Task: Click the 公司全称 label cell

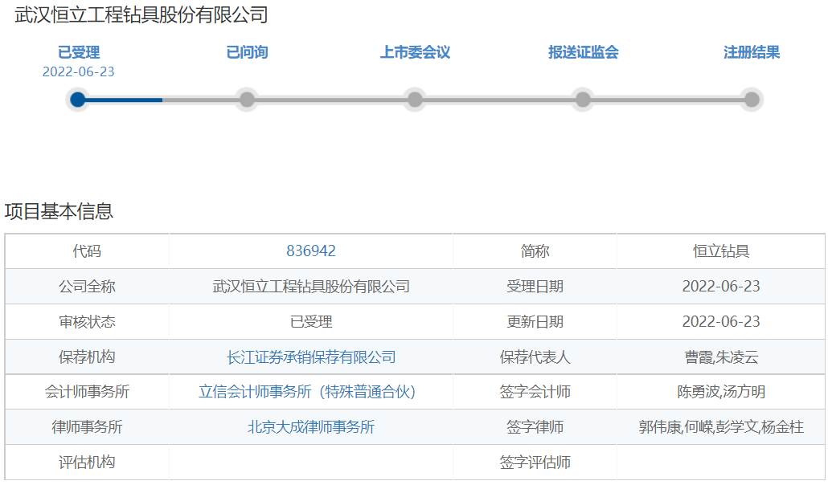Action: pyautogui.click(x=87, y=287)
